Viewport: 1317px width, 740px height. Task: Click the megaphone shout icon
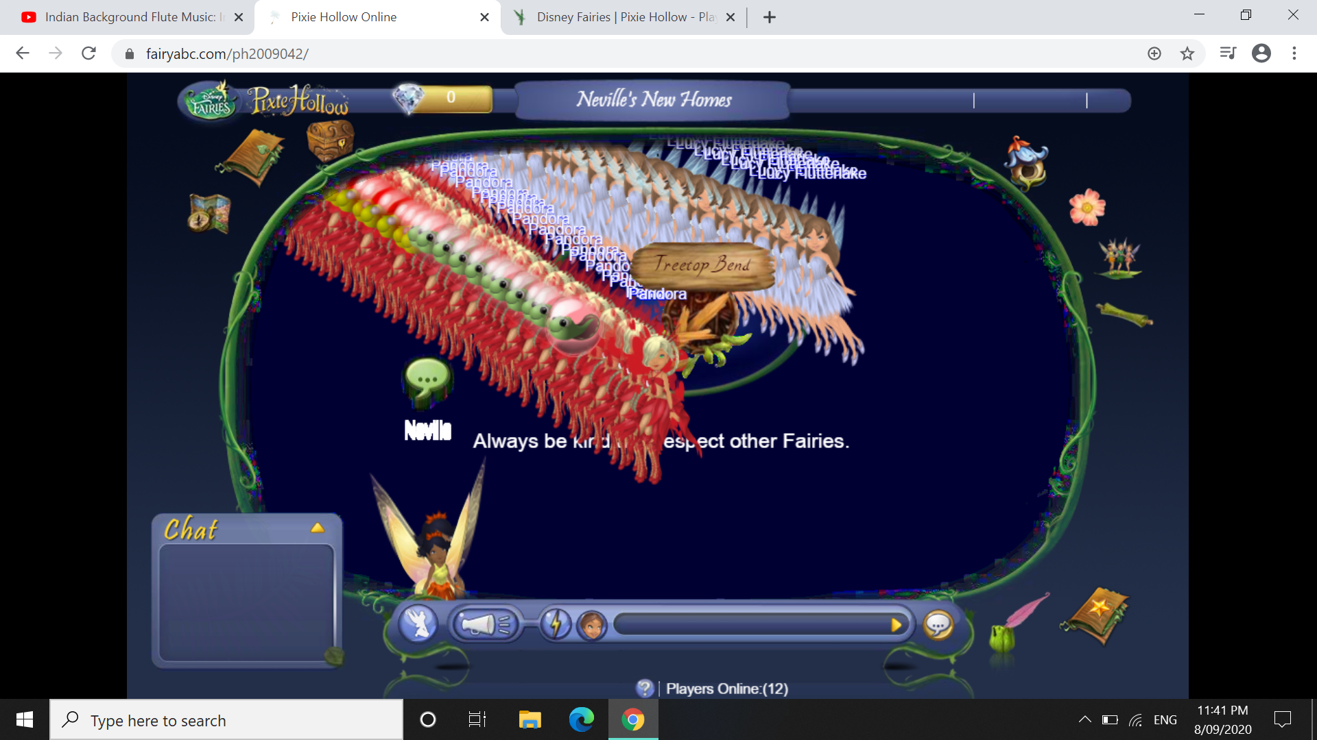486,624
